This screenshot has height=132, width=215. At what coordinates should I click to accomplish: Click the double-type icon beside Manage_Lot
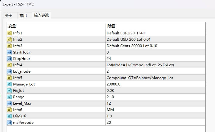coord(9,84)
